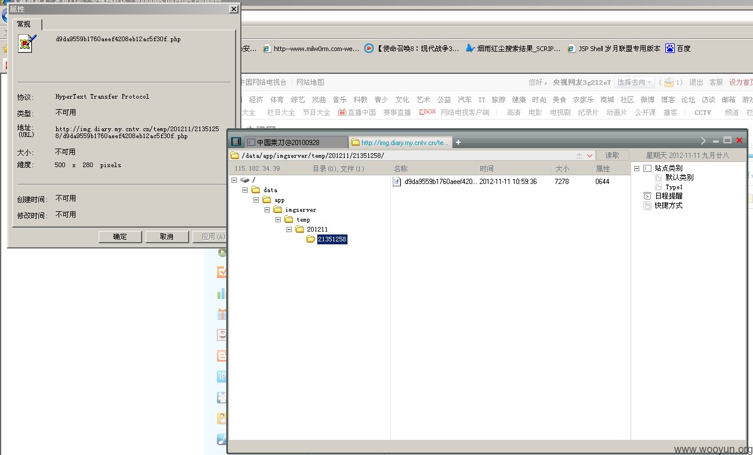Collapse the temp folder node
This screenshot has height=455, width=753.
tap(278, 219)
